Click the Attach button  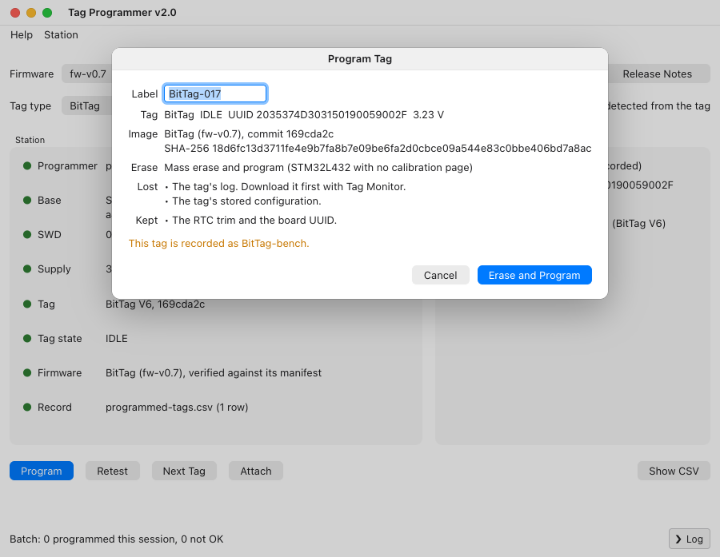click(256, 471)
